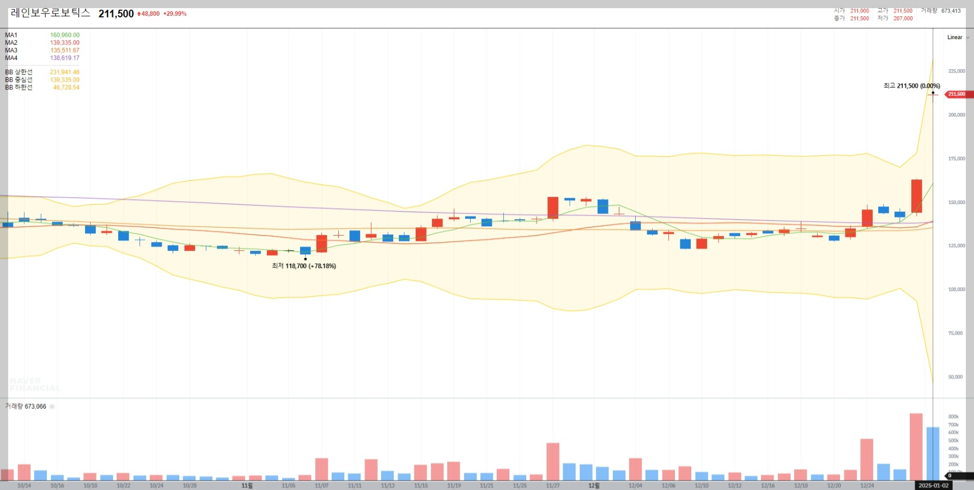Click the +29.99% change rate text
The image size is (974, 490).
[x=175, y=14]
